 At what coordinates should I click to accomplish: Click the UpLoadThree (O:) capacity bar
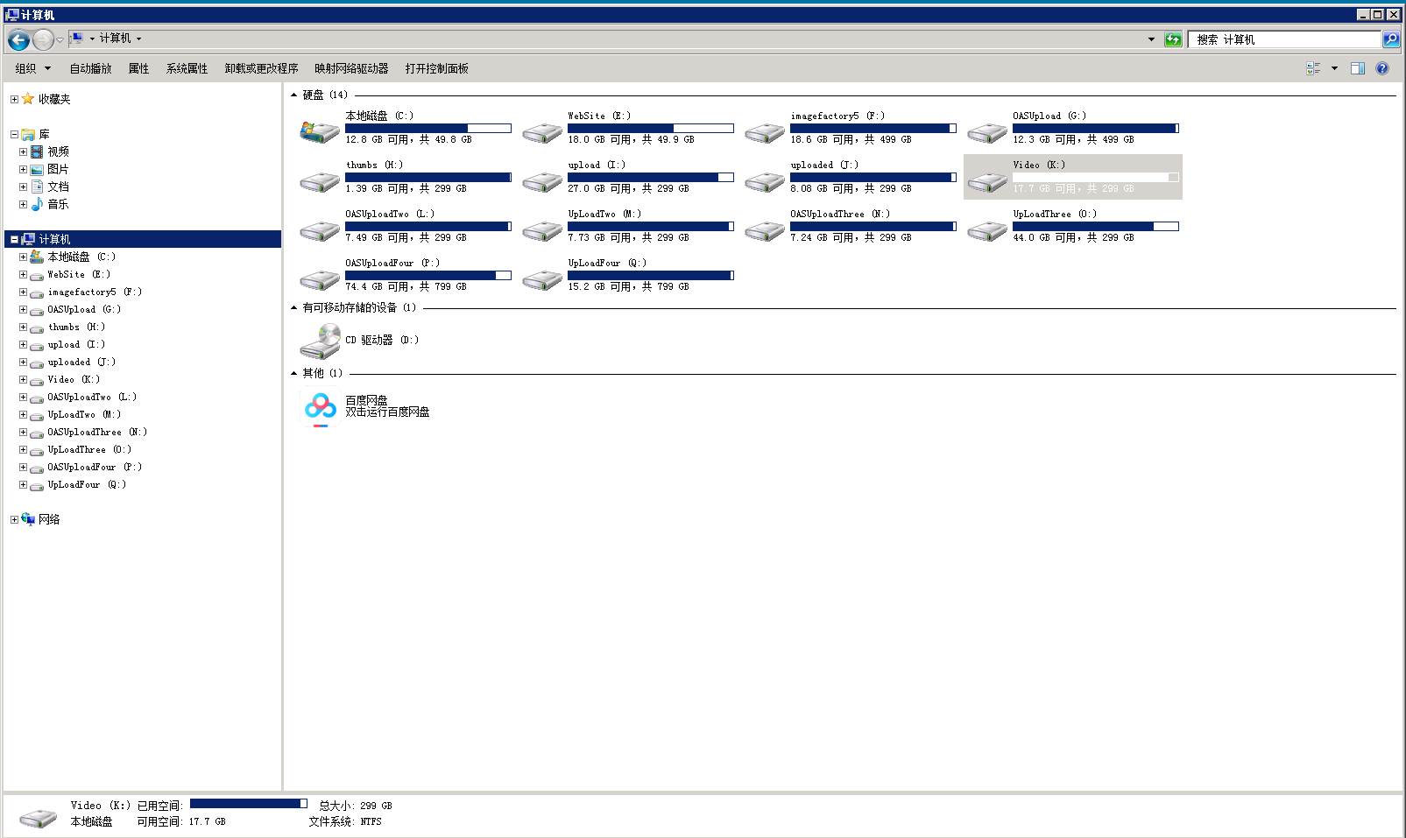tap(1095, 226)
